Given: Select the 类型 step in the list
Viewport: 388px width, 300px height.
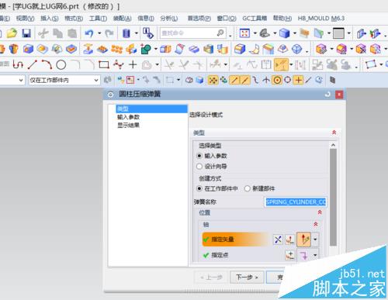Looking at the screenshot, I should [x=151, y=109].
